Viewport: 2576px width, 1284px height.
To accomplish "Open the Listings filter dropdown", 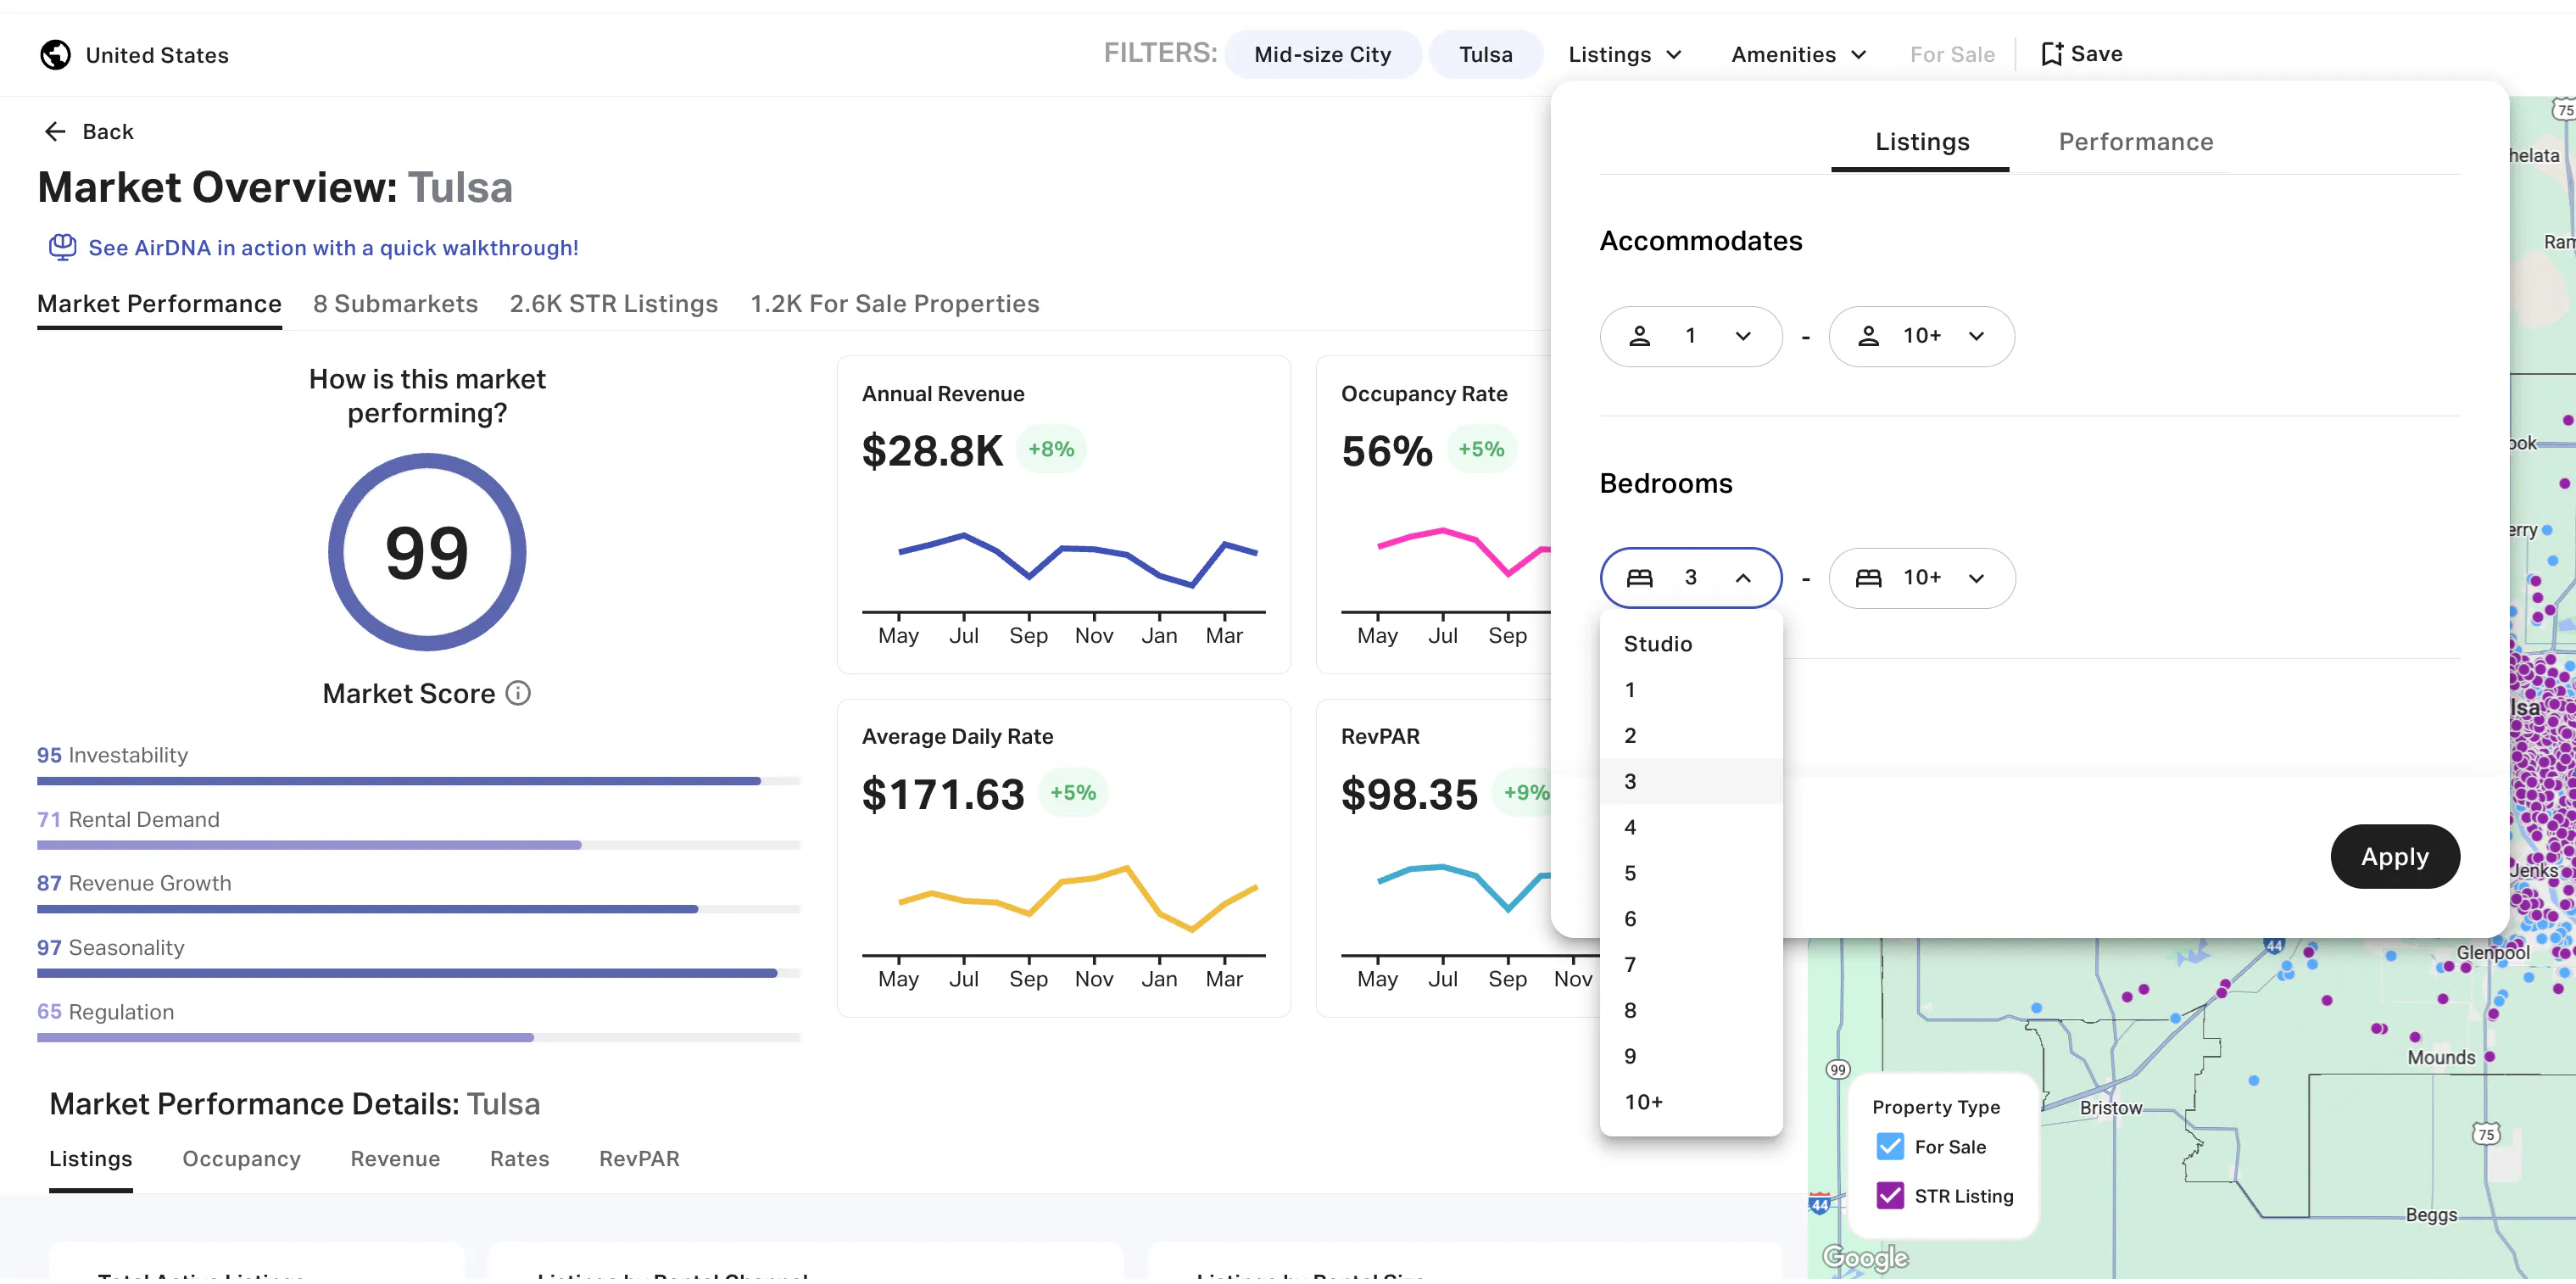I will (1625, 55).
